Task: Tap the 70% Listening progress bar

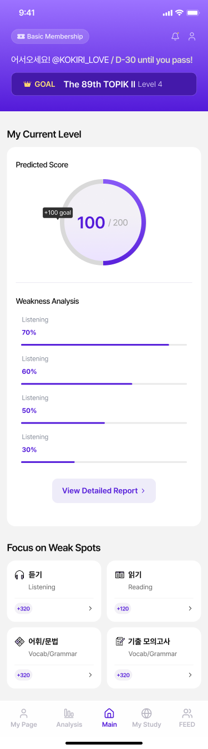Action: (104, 345)
